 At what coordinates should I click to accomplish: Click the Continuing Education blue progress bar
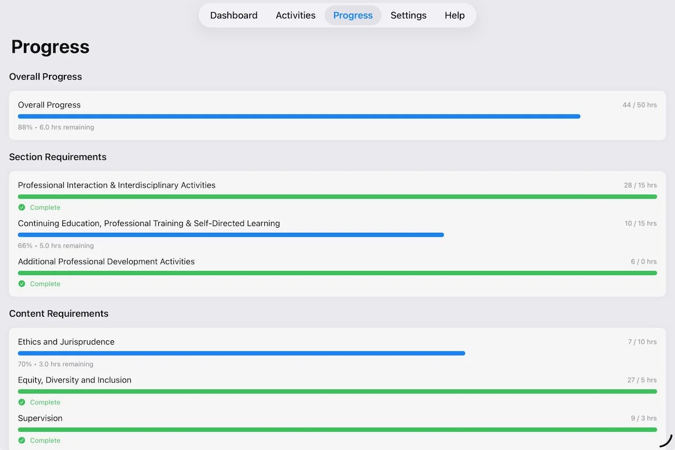coord(231,235)
